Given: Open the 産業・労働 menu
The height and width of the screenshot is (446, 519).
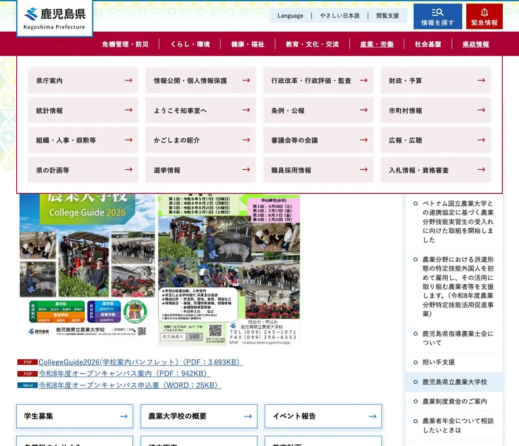Looking at the screenshot, I should click(x=377, y=45).
